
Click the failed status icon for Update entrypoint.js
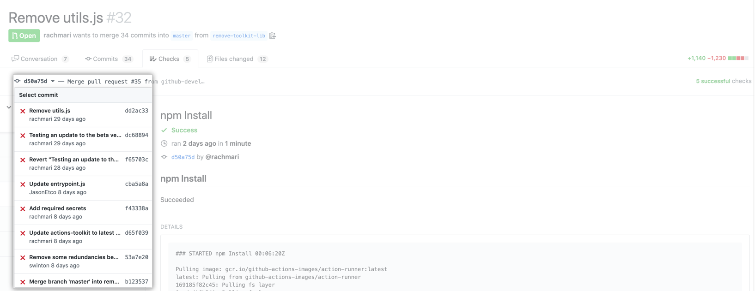tap(23, 184)
